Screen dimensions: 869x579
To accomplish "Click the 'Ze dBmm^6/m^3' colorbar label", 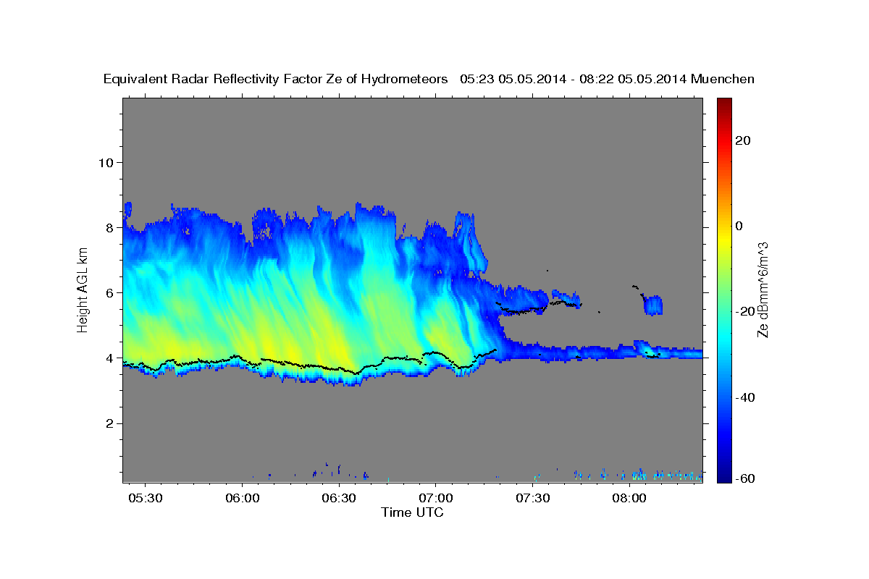I will [763, 290].
